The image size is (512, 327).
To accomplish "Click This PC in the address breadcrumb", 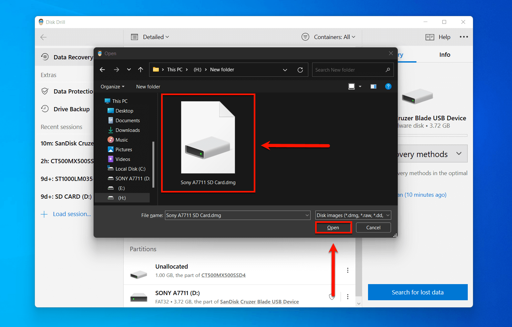I will click(x=175, y=70).
